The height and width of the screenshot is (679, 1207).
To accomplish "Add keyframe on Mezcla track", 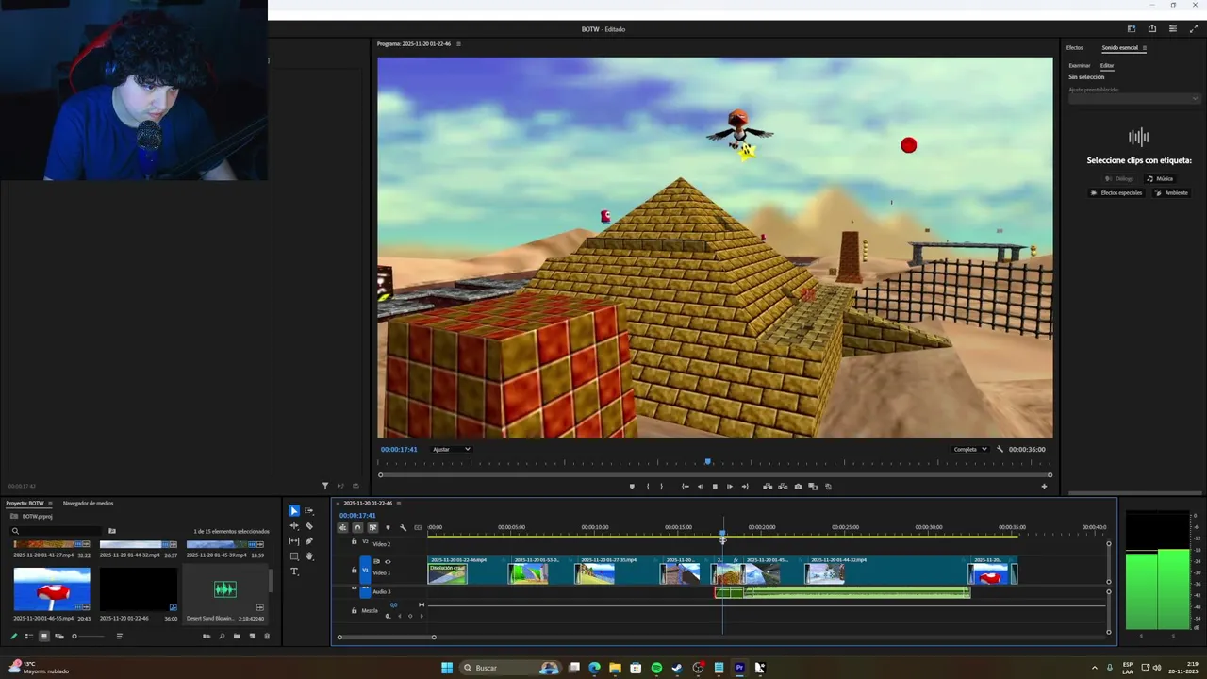I will [x=410, y=616].
